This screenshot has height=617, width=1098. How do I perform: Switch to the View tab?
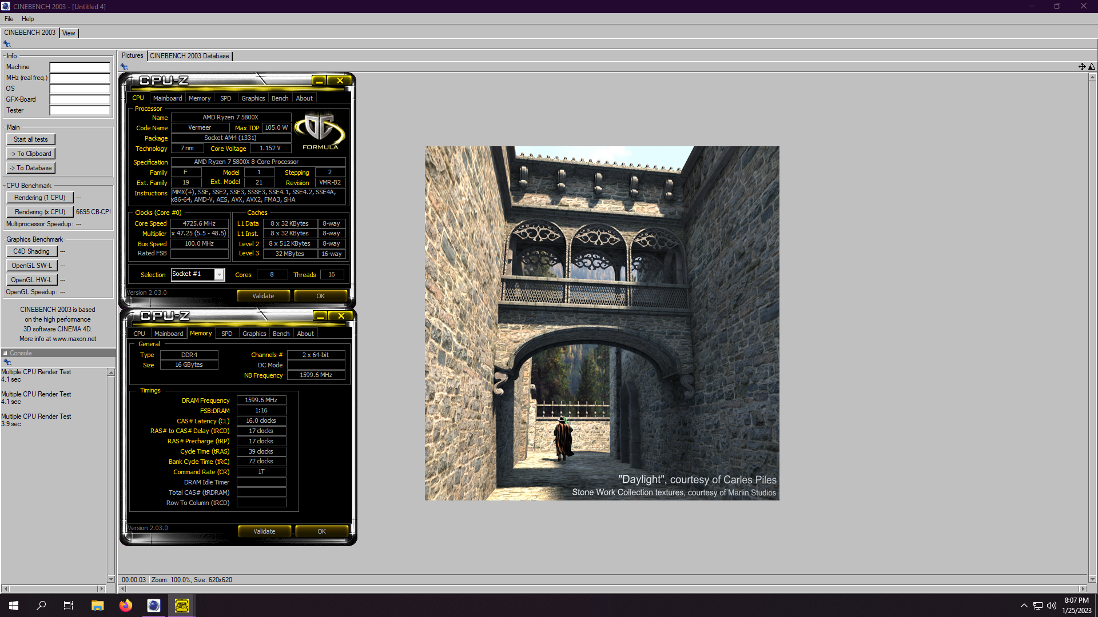(69, 33)
